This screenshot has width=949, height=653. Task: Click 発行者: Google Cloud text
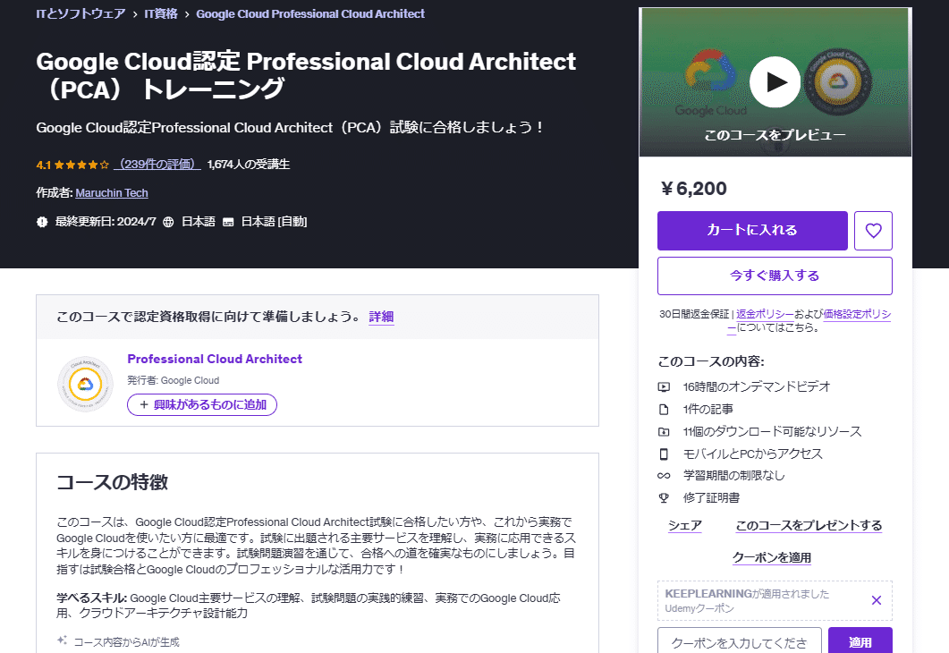[x=174, y=381]
